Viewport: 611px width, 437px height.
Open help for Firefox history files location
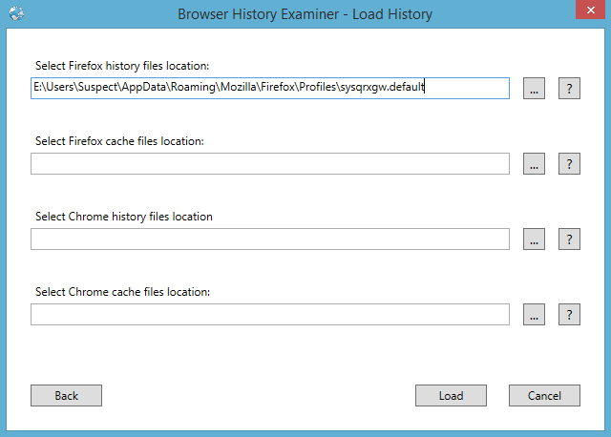point(569,89)
